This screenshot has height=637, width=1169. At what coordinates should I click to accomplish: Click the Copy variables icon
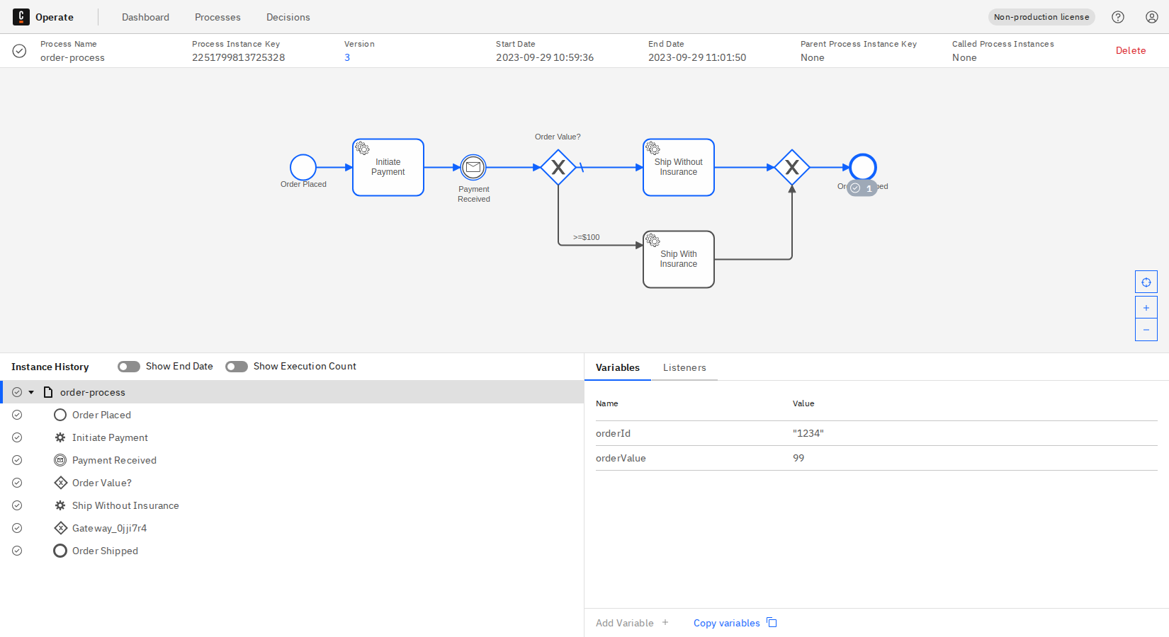[x=772, y=622]
